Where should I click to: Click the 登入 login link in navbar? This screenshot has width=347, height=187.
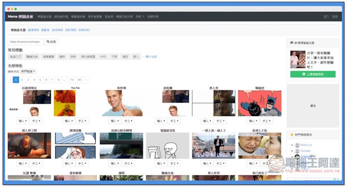point(326,17)
